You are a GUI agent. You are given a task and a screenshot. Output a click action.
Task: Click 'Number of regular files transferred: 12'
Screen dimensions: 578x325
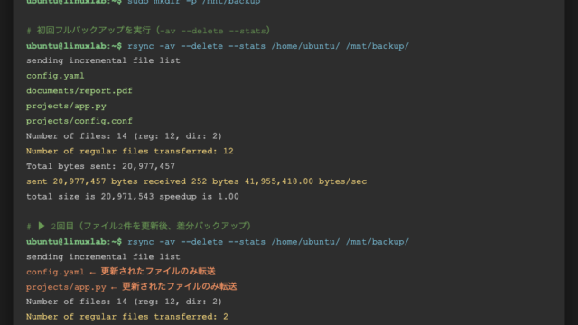point(130,151)
